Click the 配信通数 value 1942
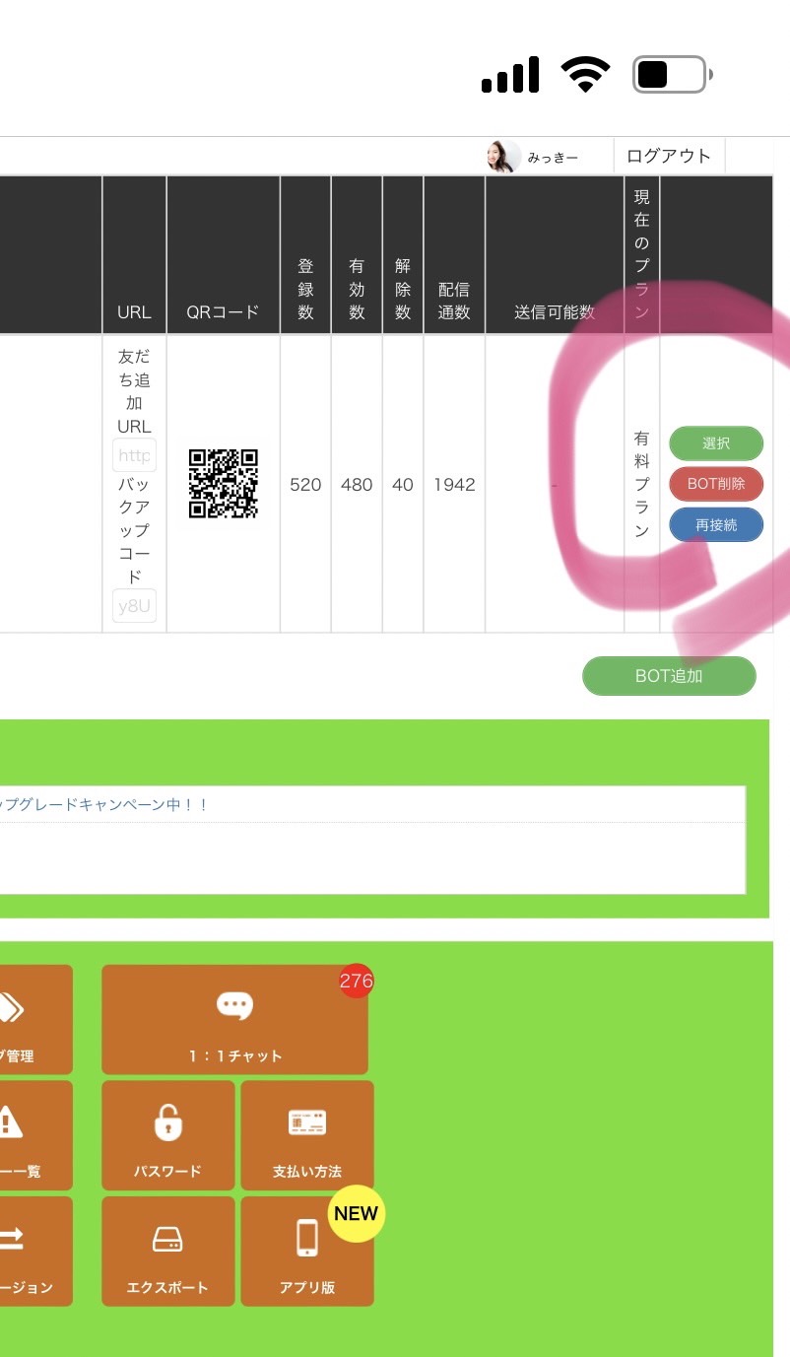The image size is (790, 1357). coord(454,485)
